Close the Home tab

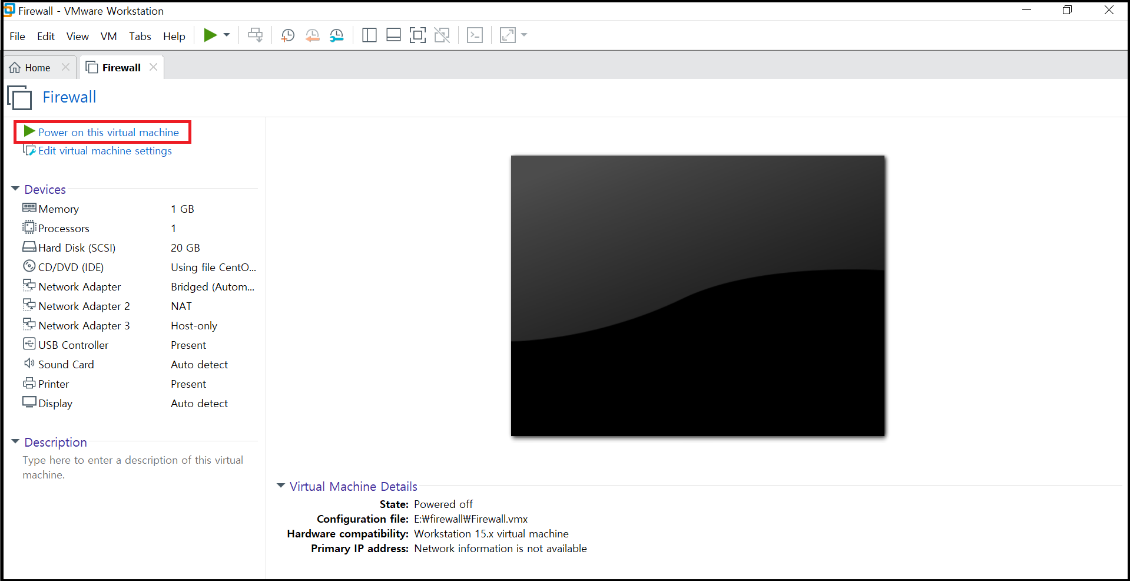coord(66,67)
